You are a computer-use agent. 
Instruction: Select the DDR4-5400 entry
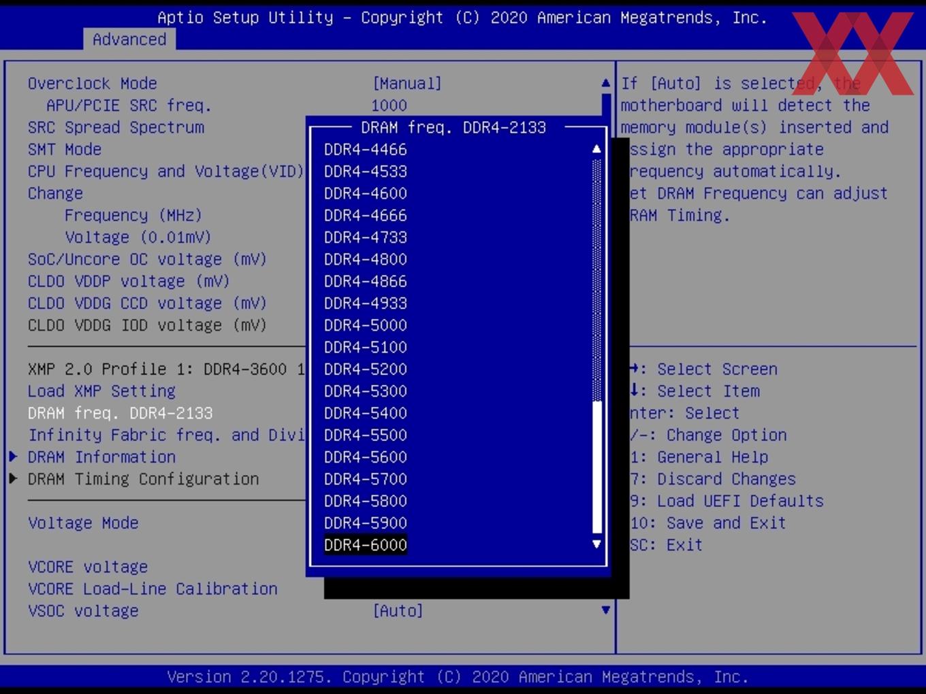pyautogui.click(x=366, y=414)
